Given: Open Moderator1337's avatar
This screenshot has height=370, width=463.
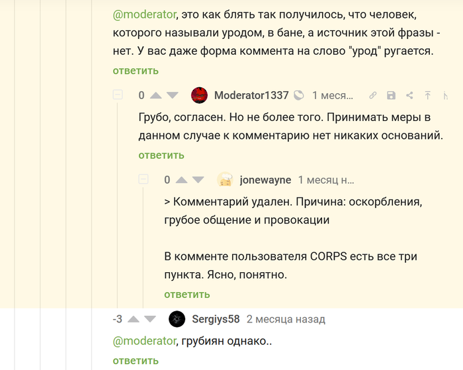Looking at the screenshot, I should (x=199, y=95).
